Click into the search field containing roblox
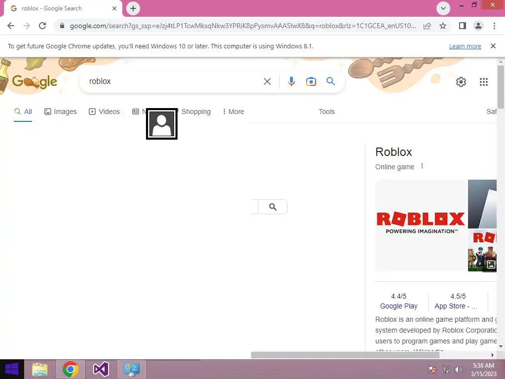The width and height of the screenshot is (505, 379). pos(174,81)
